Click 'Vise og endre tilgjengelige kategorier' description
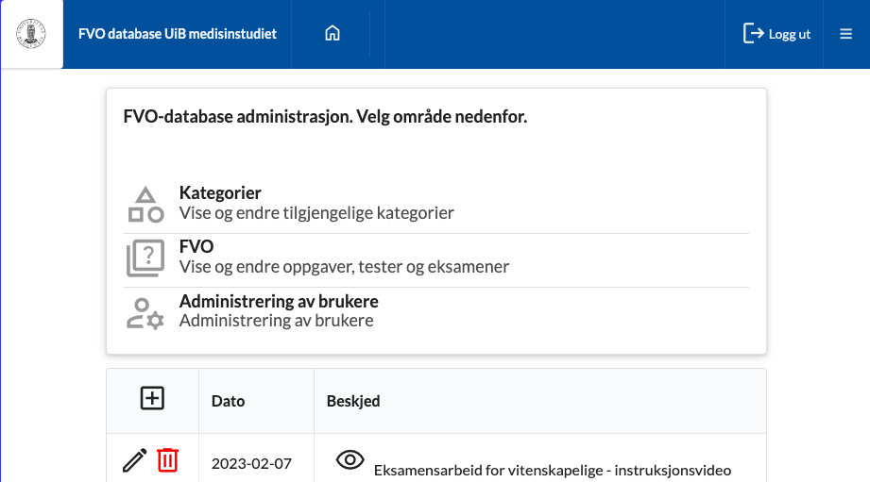Viewport: 870px width, 482px height. point(316,213)
